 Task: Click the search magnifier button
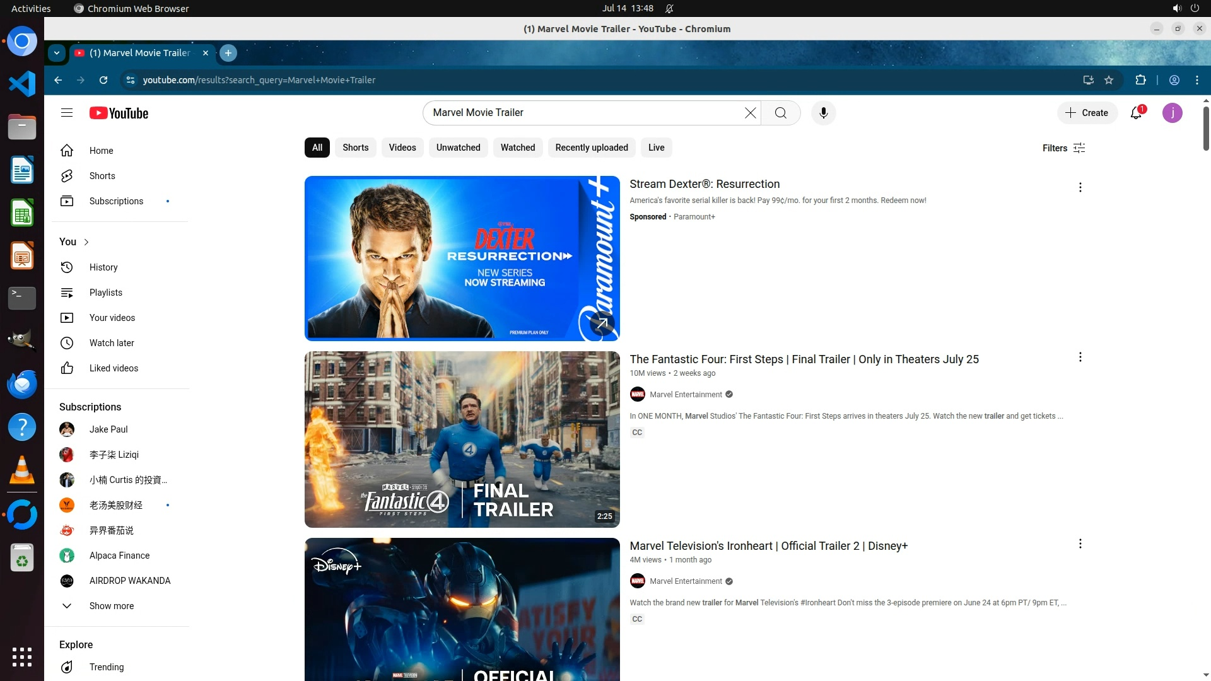click(781, 113)
